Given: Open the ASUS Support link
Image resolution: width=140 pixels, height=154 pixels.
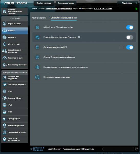Looking at the screenshot, I should tap(55, 149).
